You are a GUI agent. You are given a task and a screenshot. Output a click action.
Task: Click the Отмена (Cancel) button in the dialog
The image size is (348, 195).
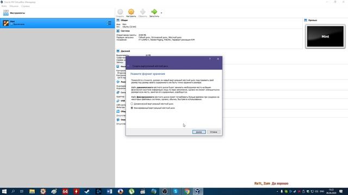tap(214, 132)
